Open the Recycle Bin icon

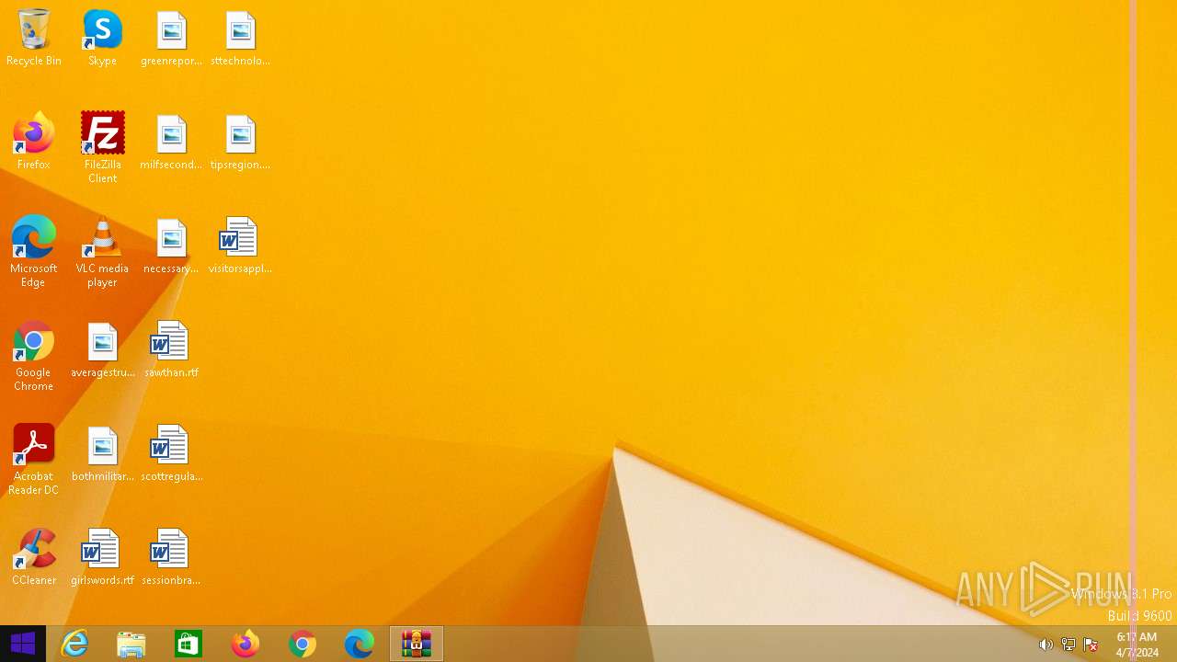(x=34, y=38)
